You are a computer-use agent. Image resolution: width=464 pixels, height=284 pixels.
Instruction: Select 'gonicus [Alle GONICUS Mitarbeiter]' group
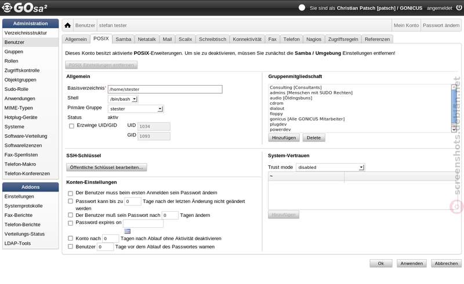click(x=307, y=119)
